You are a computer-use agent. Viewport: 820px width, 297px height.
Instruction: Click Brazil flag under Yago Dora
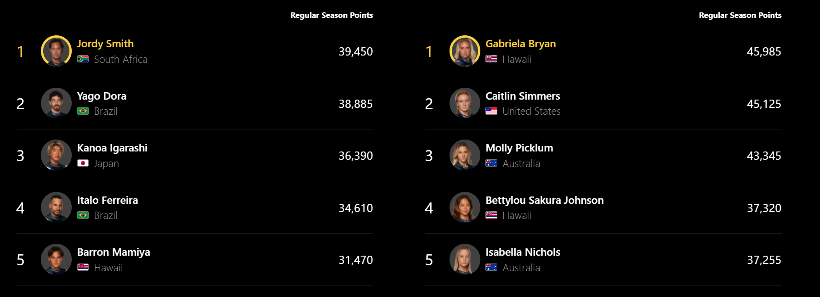pyautogui.click(x=83, y=111)
